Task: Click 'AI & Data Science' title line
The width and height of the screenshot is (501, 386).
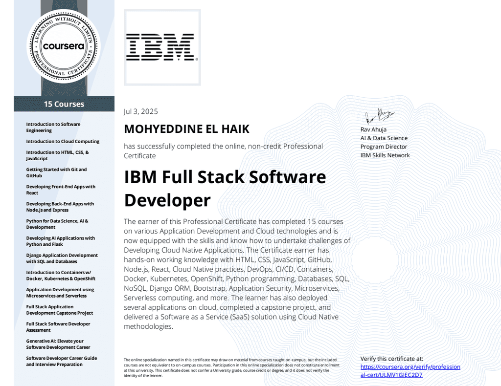Action: 384,138
